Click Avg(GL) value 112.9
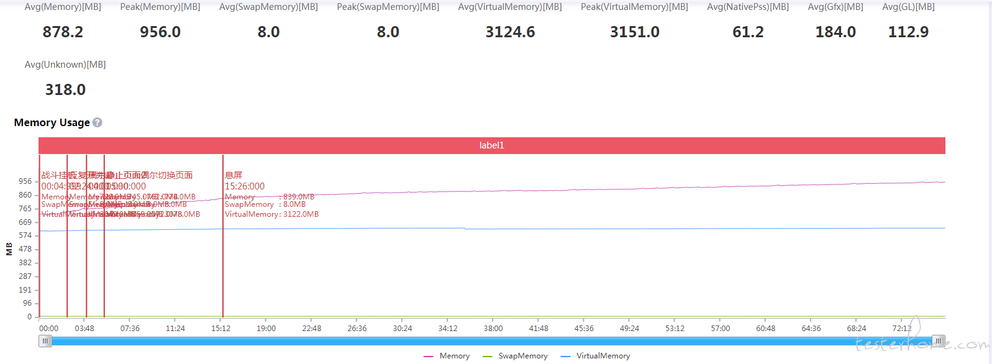This screenshot has height=364, width=992. coord(908,32)
